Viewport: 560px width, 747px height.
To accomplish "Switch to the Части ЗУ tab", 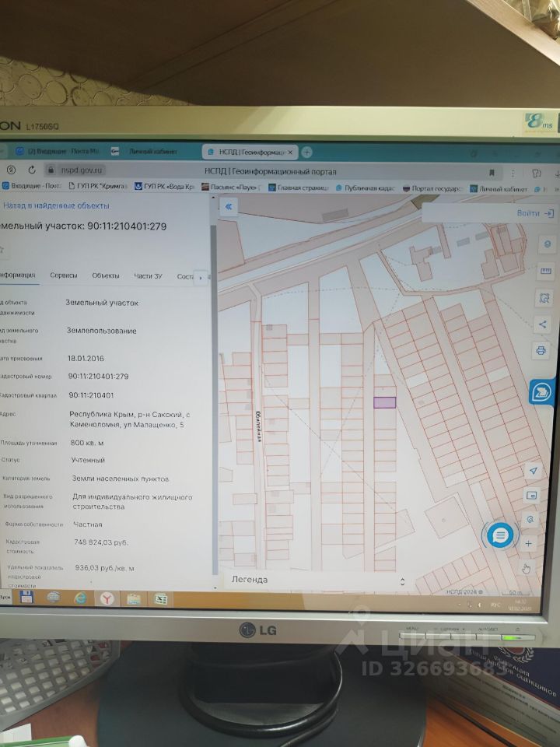I will click(x=148, y=276).
